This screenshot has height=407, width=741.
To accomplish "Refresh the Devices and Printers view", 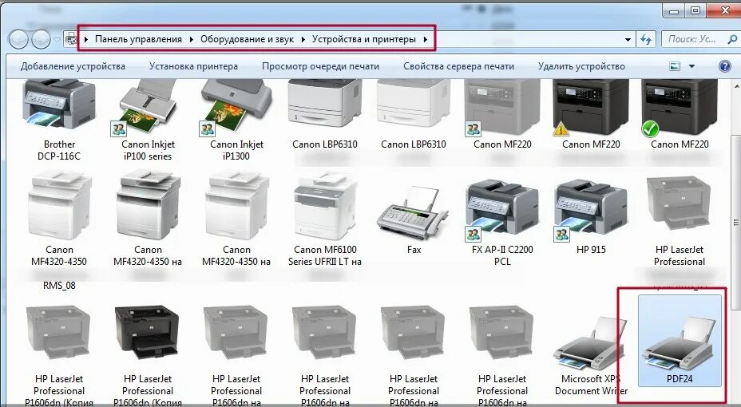I will click(x=646, y=40).
